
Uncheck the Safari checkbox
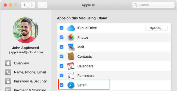coord(62,85)
